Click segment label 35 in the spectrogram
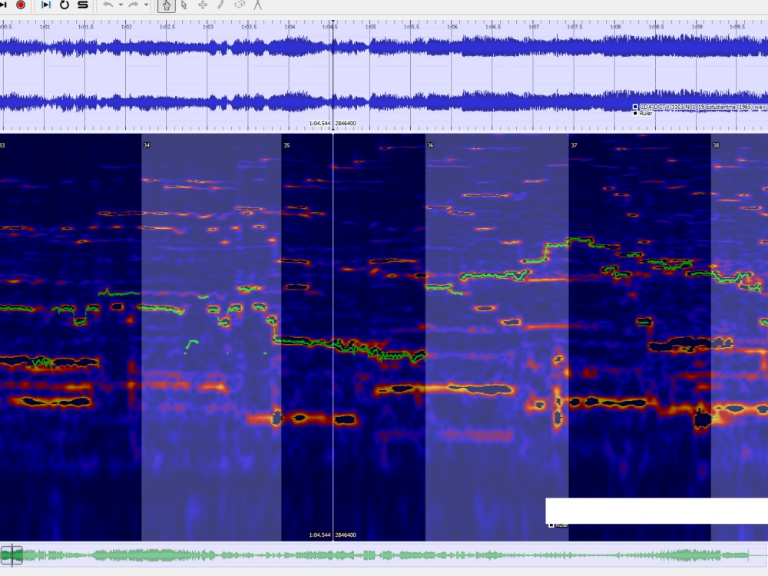This screenshot has height=576, width=768. pyautogui.click(x=286, y=145)
